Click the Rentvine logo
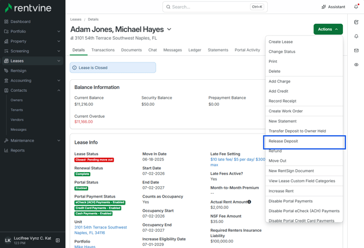Screen dimensions: 364x248 pos(28,8)
